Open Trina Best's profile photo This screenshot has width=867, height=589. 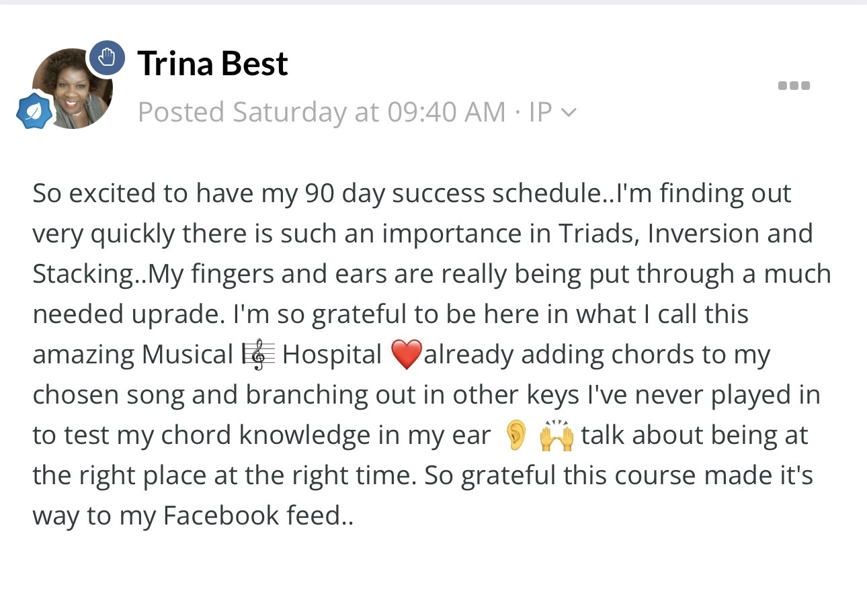click(x=72, y=89)
